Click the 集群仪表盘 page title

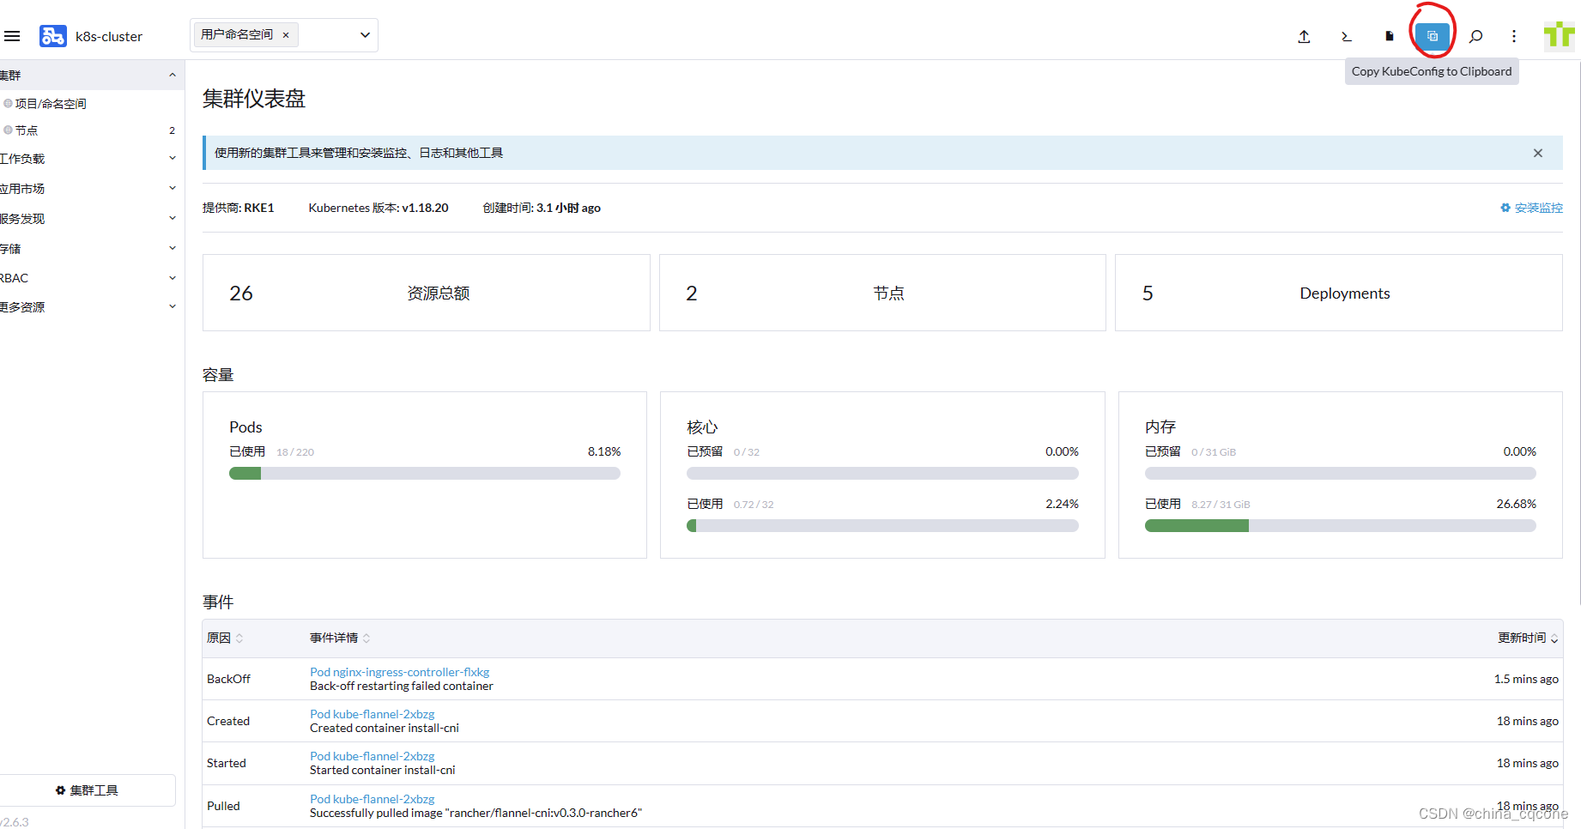tap(254, 99)
